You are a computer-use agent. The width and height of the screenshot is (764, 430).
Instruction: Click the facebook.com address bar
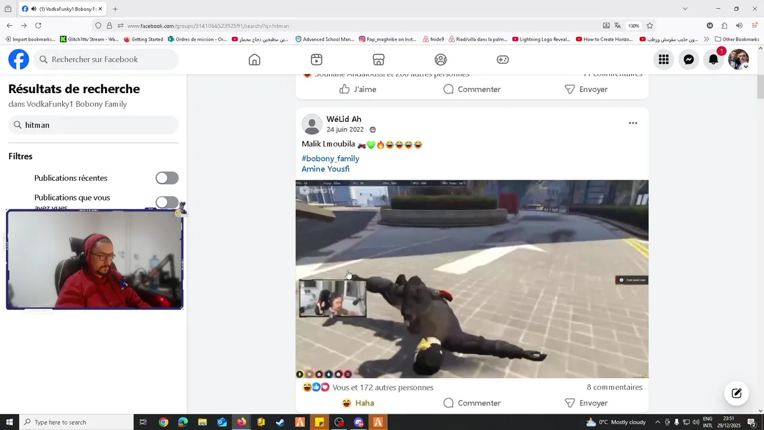pyautogui.click(x=358, y=26)
